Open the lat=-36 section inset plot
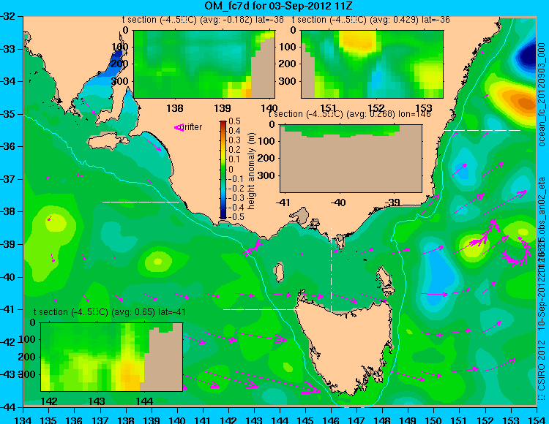Screen dimensions: 549x424 372,64
